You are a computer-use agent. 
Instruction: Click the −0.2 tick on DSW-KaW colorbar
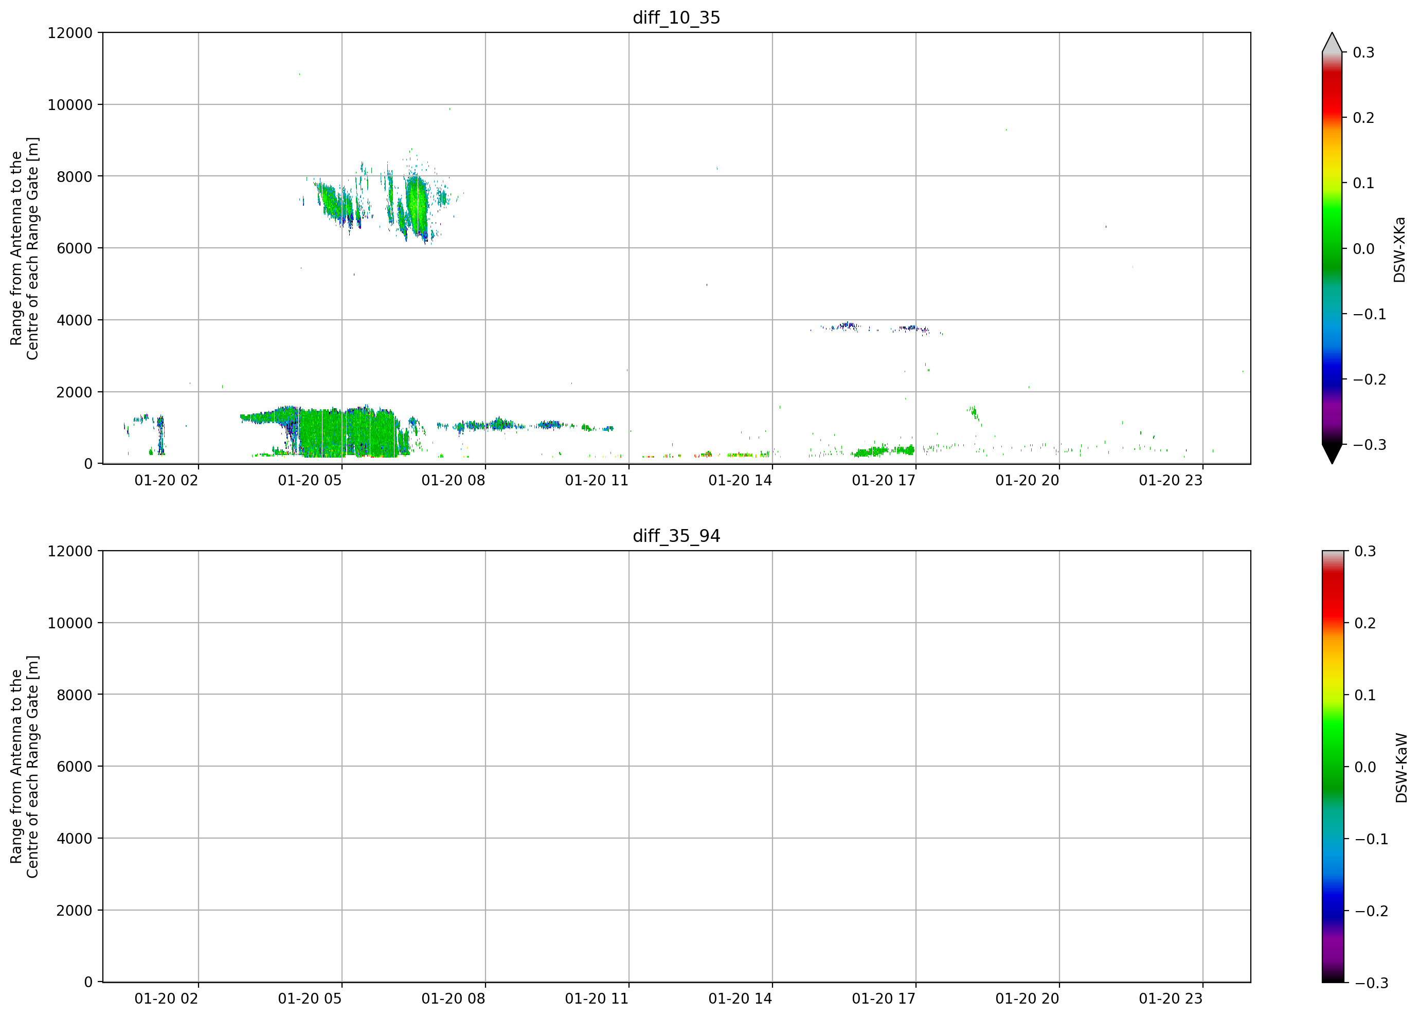(1371, 911)
